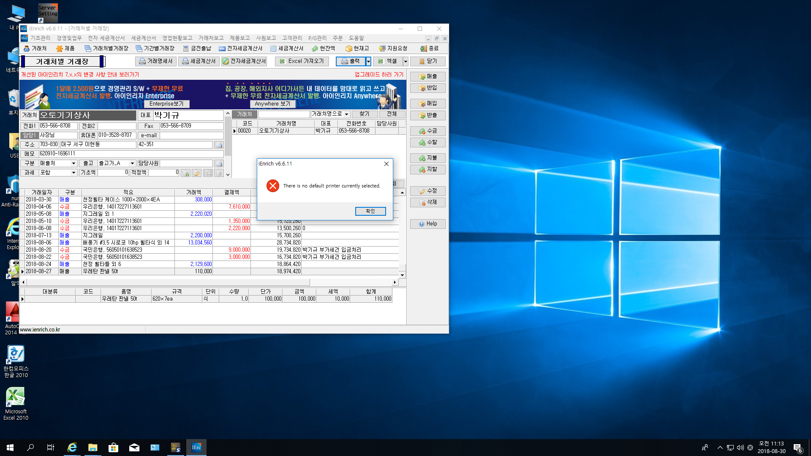Click the 전자세금계산서 toolbar icon

click(240, 49)
